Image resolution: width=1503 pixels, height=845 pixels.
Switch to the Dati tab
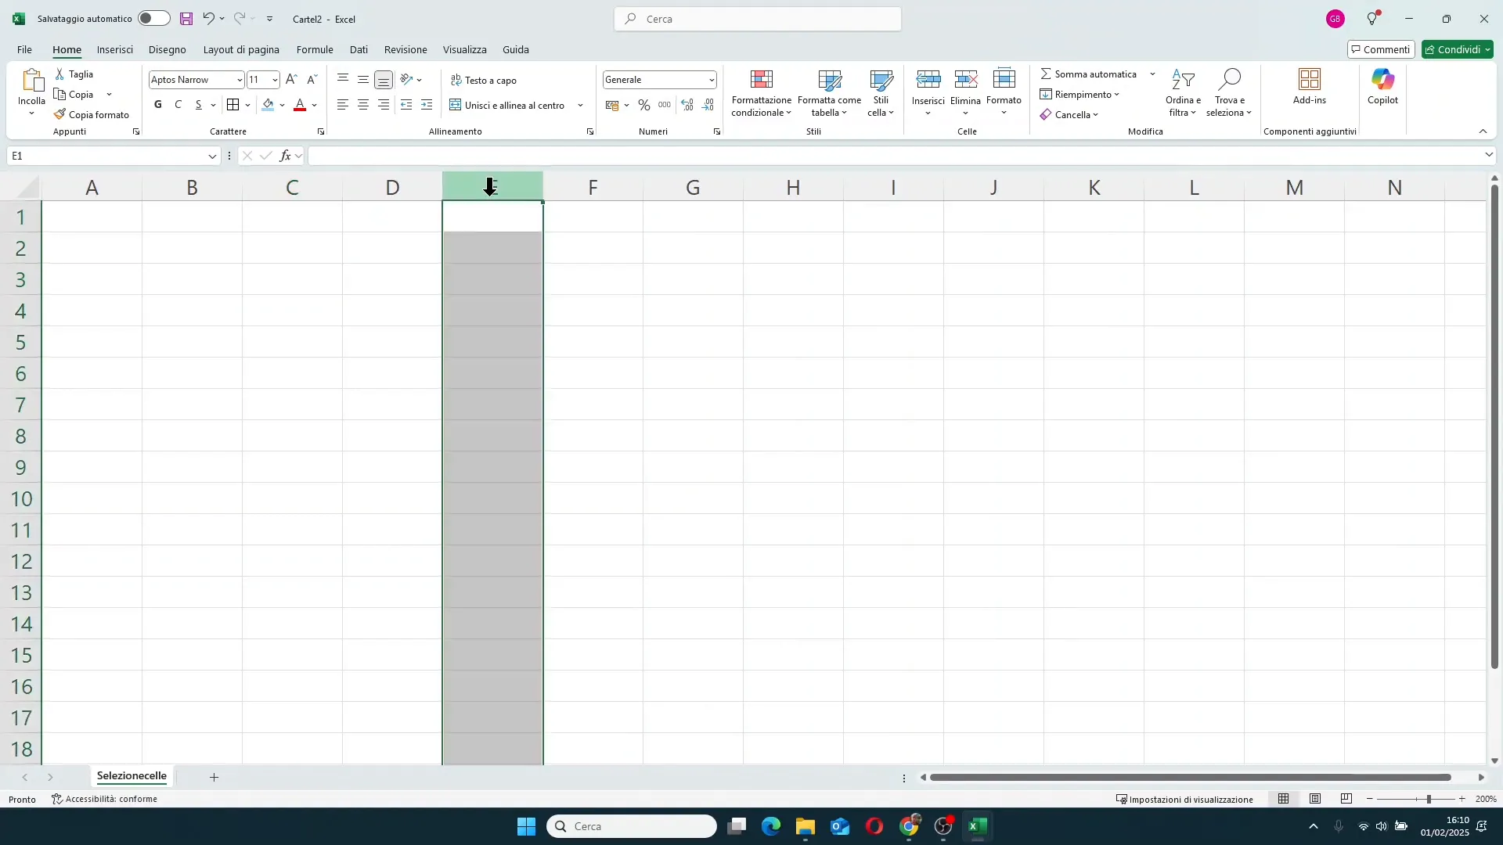[x=359, y=49]
